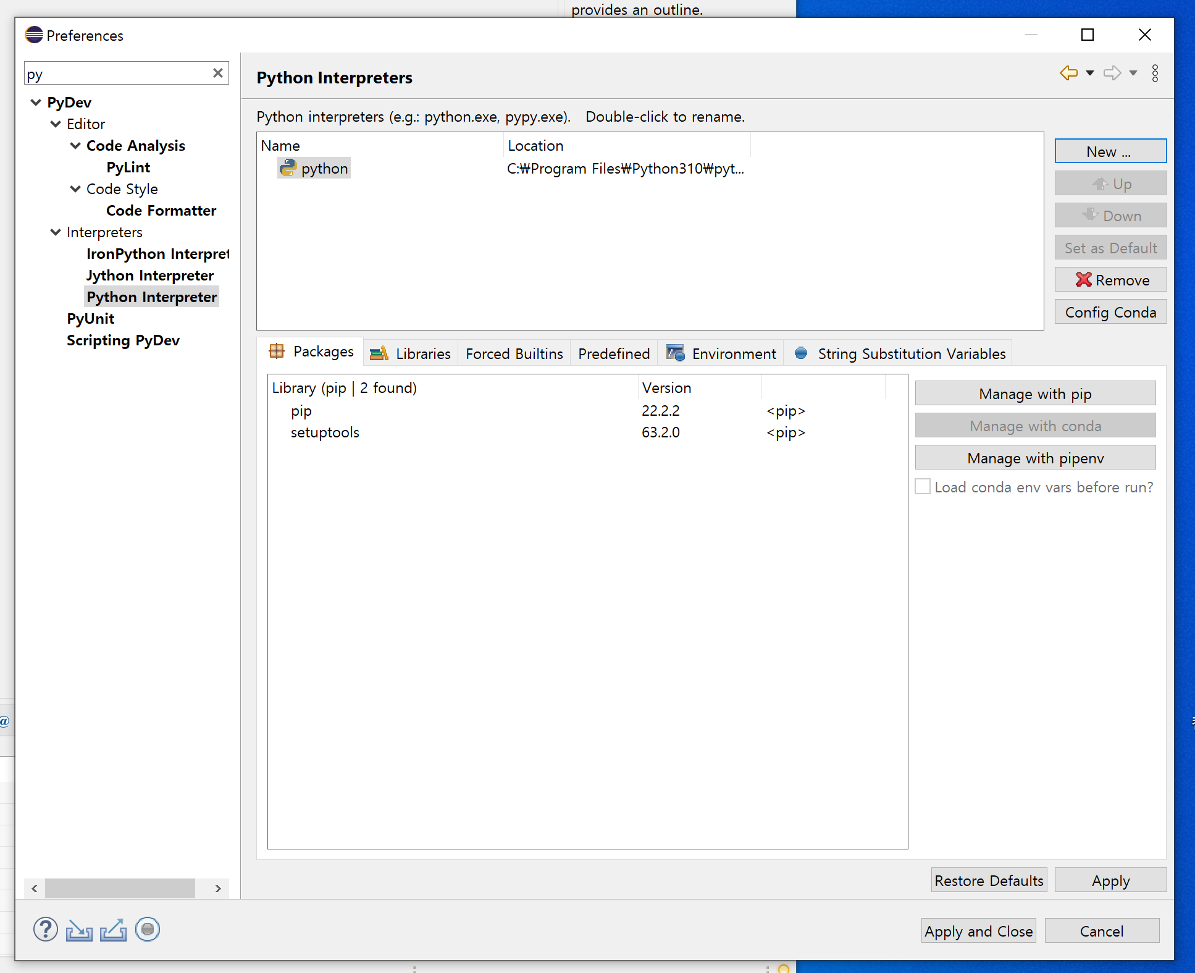1195x973 pixels.
Task: Click the Export preferences icon
Action: coord(114,930)
